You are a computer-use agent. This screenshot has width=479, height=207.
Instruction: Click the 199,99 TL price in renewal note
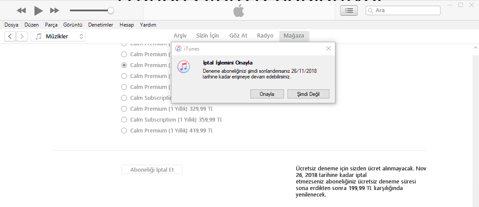pyautogui.click(x=360, y=188)
